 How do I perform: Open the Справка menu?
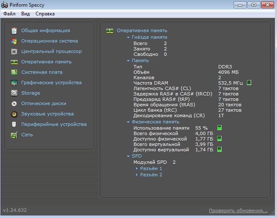point(45,14)
